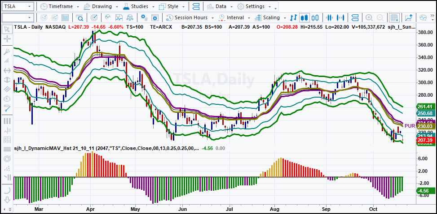
Task: Pick the vertical double-arrow measure tool
Action: pos(7,80)
